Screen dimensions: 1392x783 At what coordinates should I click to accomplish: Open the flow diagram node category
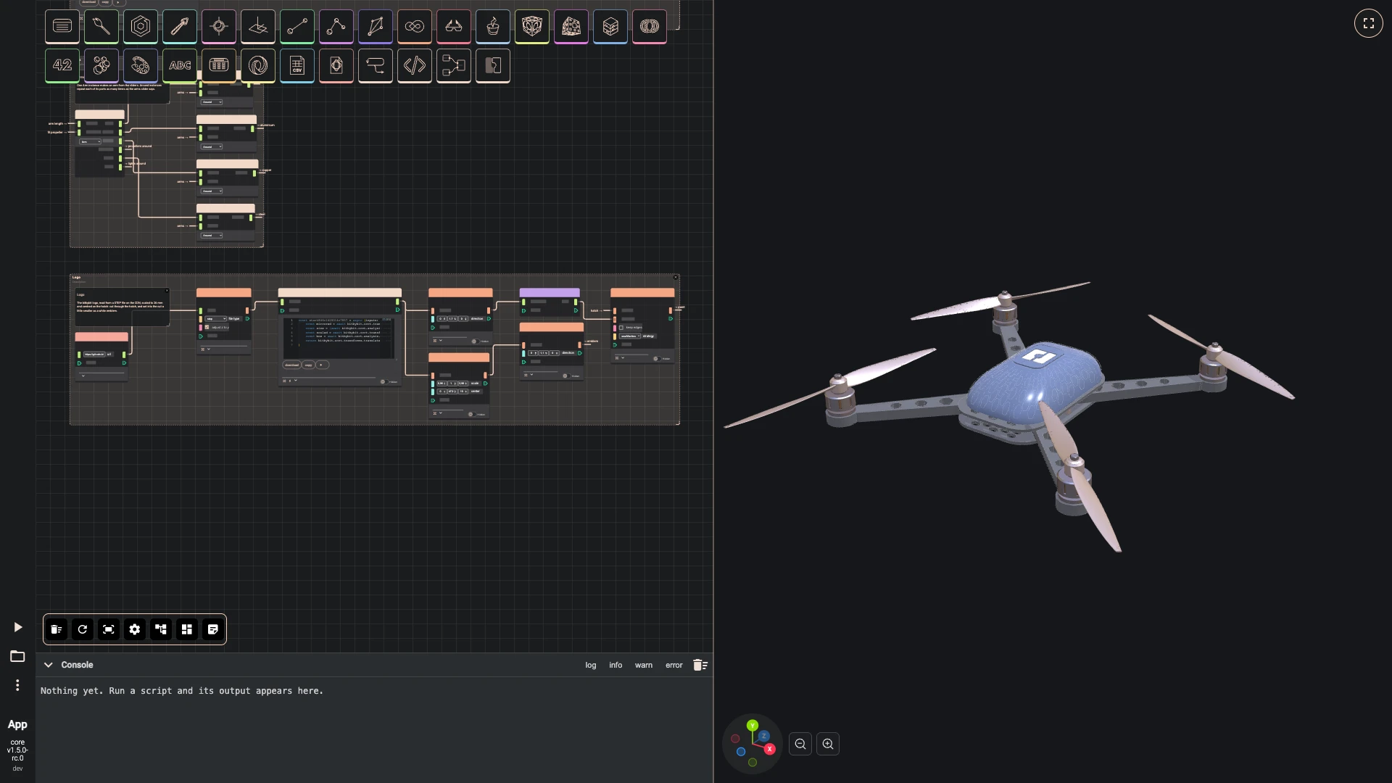pos(454,65)
